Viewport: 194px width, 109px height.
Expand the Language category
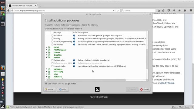point(46,69)
